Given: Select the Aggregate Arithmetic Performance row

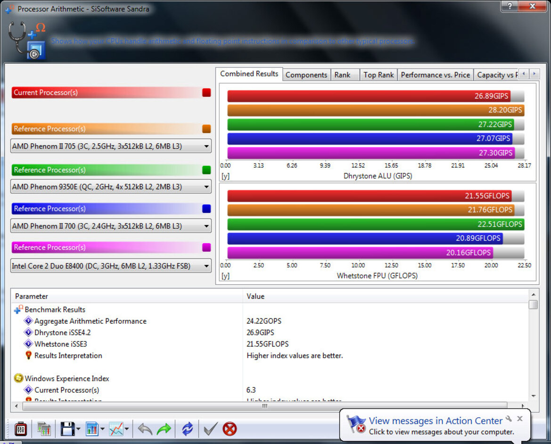Looking at the screenshot, I should [270, 321].
